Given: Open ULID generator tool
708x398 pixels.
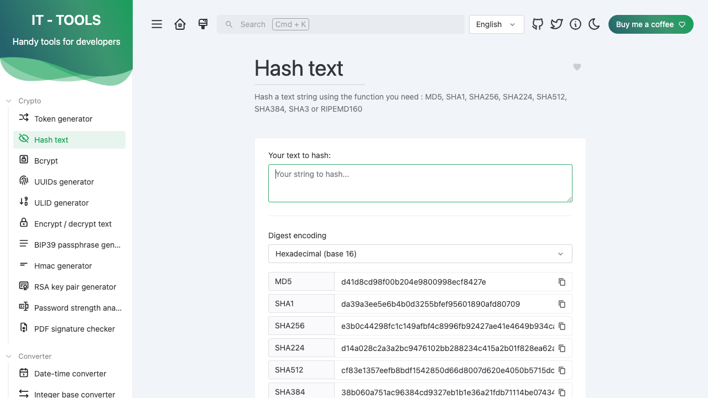Looking at the screenshot, I should 69,203.
